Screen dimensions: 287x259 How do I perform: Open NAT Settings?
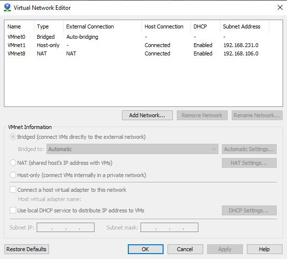(x=249, y=163)
